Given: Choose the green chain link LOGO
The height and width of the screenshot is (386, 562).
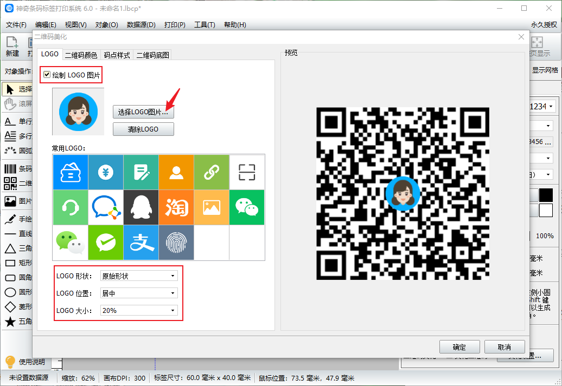Looking at the screenshot, I should click(x=212, y=173).
